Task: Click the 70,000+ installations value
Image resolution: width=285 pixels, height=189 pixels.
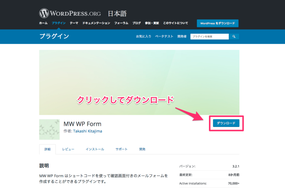Action: (x=234, y=183)
